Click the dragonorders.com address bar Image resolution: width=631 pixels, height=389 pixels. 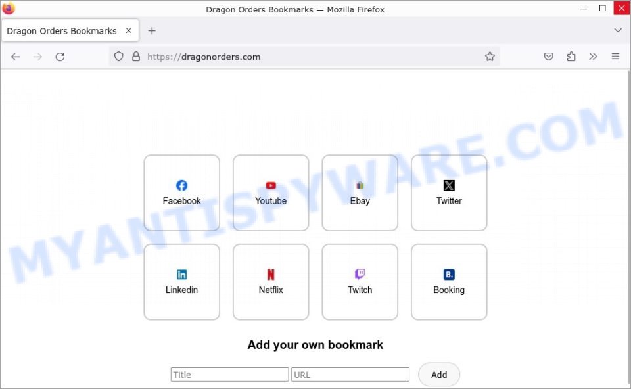point(304,57)
